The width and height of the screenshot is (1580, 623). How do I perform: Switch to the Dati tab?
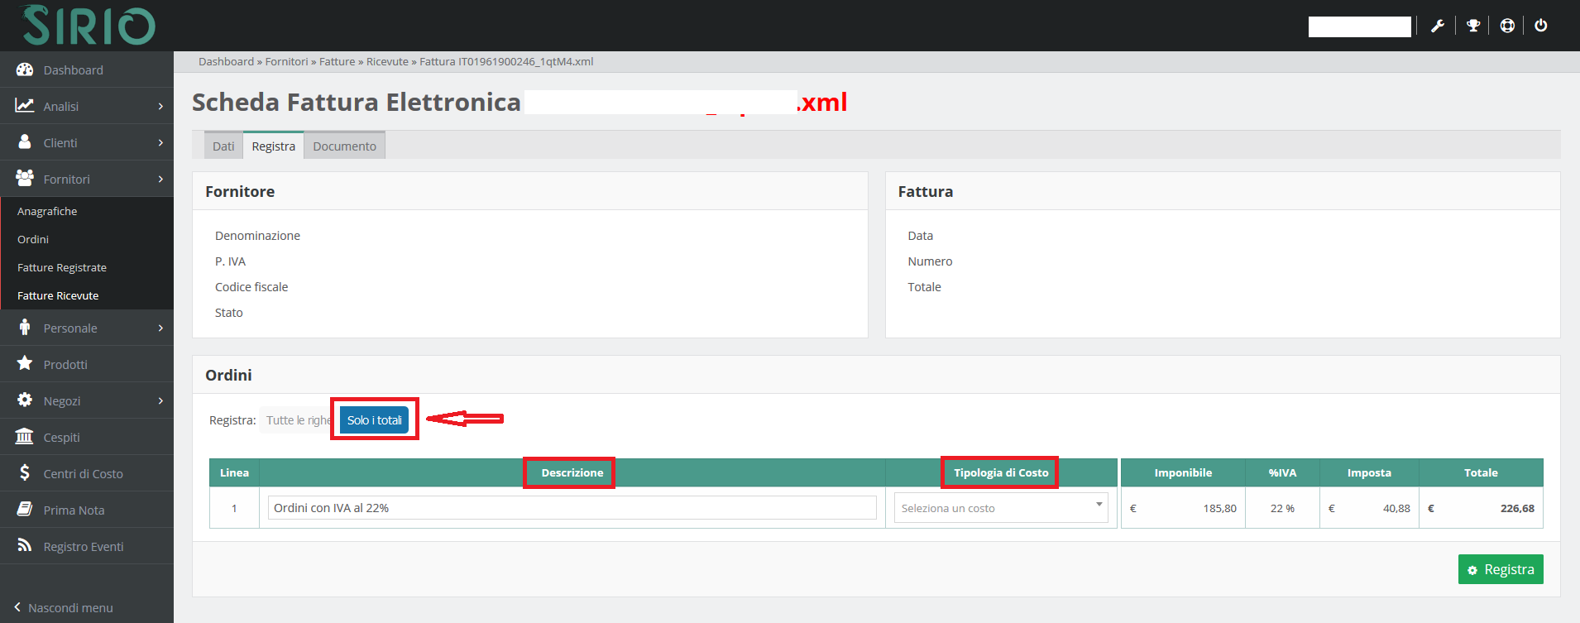[x=223, y=146]
